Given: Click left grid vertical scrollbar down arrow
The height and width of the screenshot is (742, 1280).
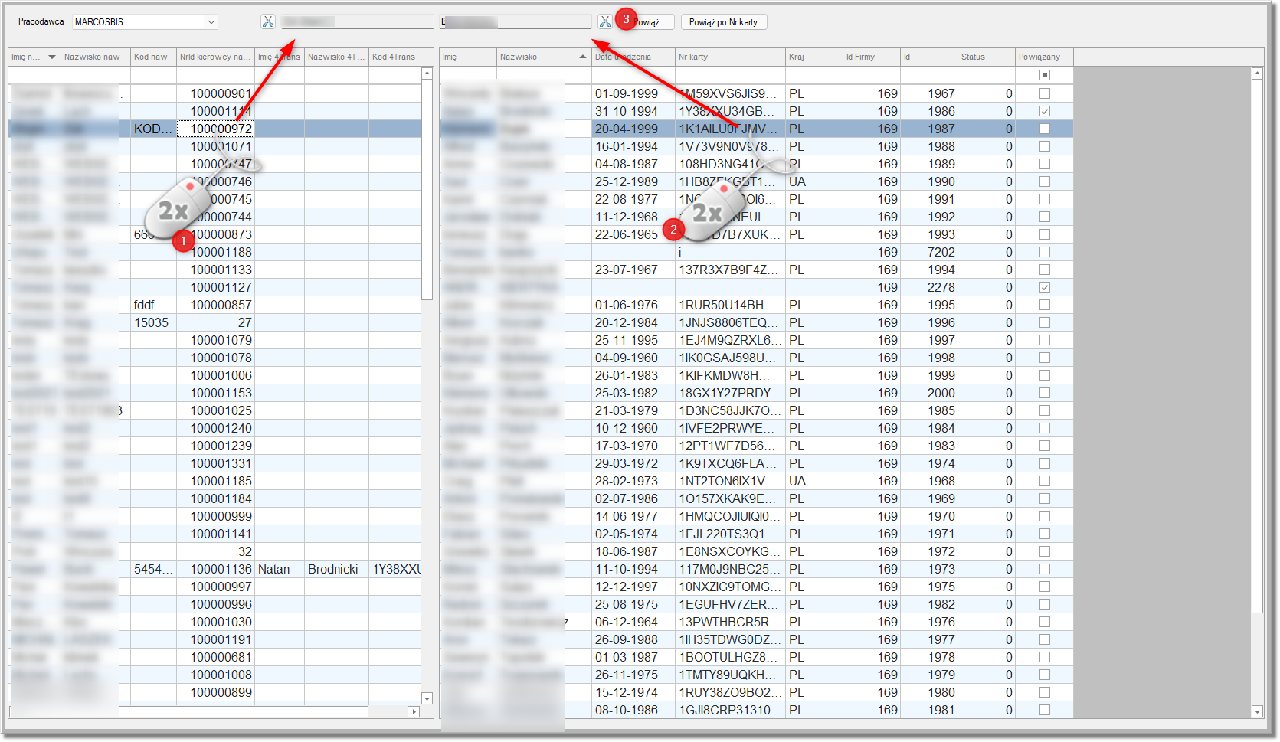Looking at the screenshot, I should tap(427, 698).
